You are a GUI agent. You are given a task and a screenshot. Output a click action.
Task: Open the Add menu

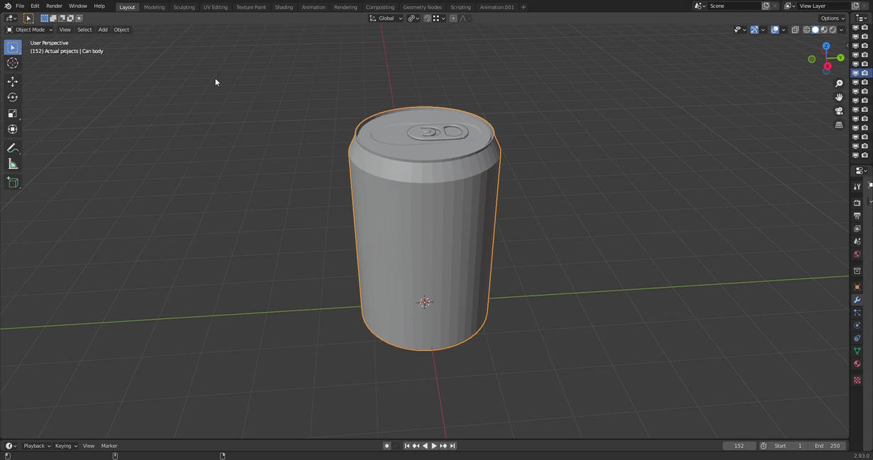[x=103, y=29]
